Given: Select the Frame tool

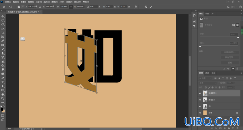Looking at the screenshot, I should click(3, 37).
